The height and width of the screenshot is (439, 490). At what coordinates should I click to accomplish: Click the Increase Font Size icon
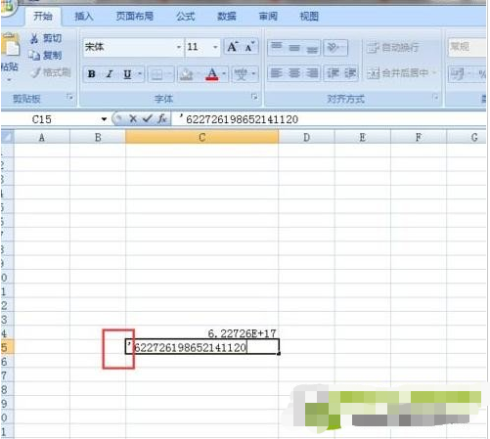click(x=233, y=47)
